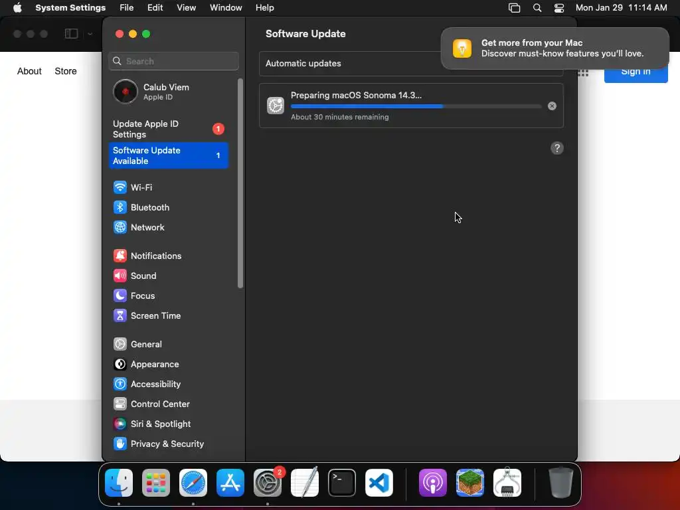The image size is (680, 510).
Task: Open the Help menu
Action: click(x=264, y=8)
